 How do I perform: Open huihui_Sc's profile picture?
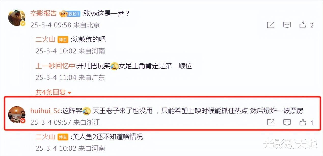tap(17, 114)
